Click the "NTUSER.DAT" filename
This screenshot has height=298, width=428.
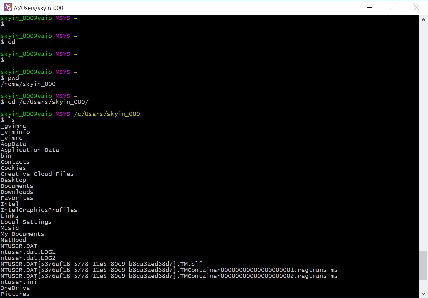tap(19, 246)
